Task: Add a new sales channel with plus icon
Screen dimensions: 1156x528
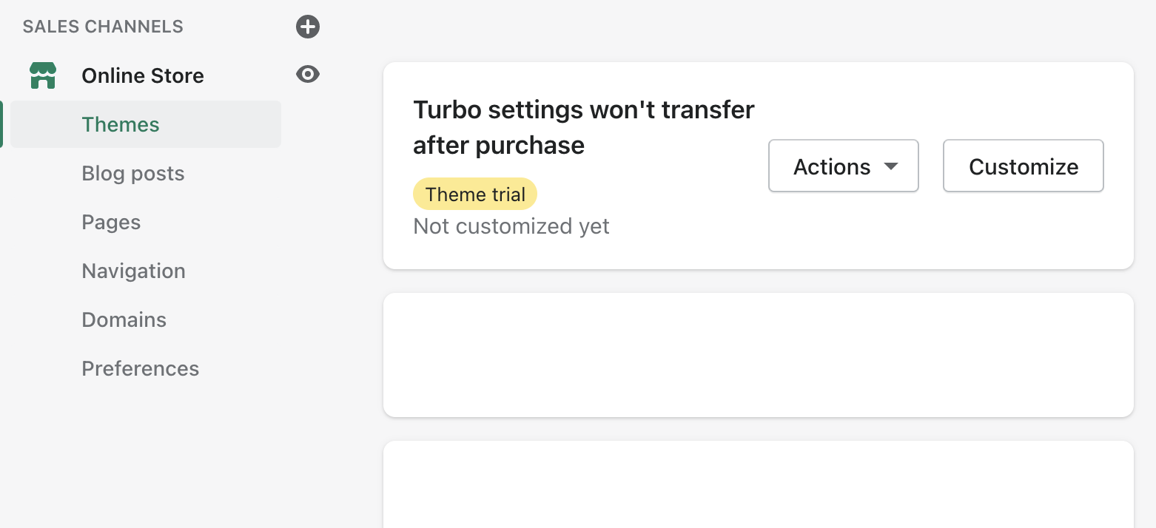Action: click(308, 27)
